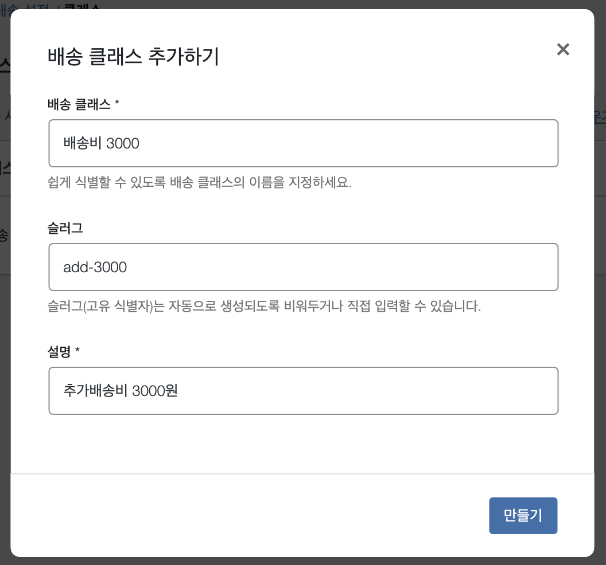Click the 배송 클래스 field label
Screen dimensions: 606x565
[79, 104]
